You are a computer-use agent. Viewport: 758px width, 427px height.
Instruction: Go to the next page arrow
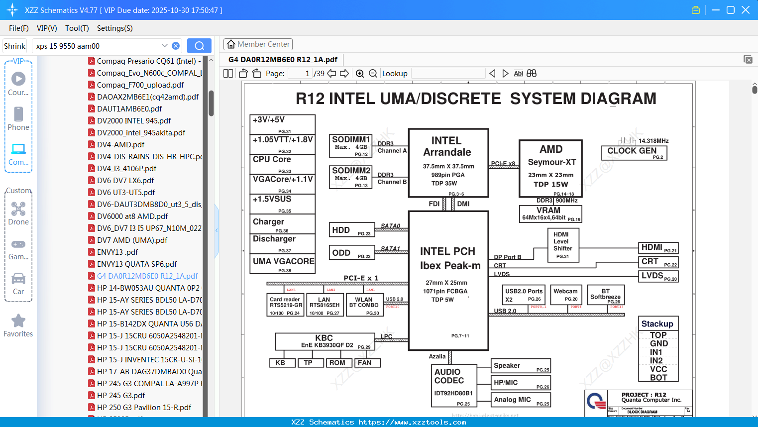(344, 73)
